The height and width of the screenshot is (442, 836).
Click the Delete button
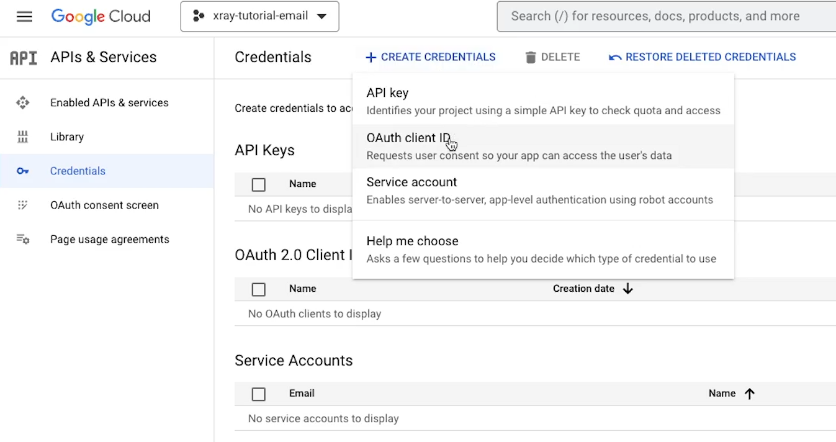pyautogui.click(x=552, y=57)
